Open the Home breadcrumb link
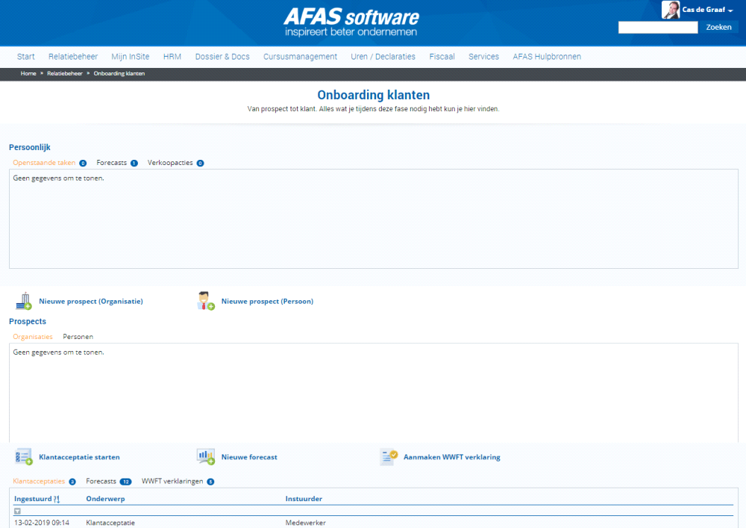The image size is (746, 528). click(28, 73)
